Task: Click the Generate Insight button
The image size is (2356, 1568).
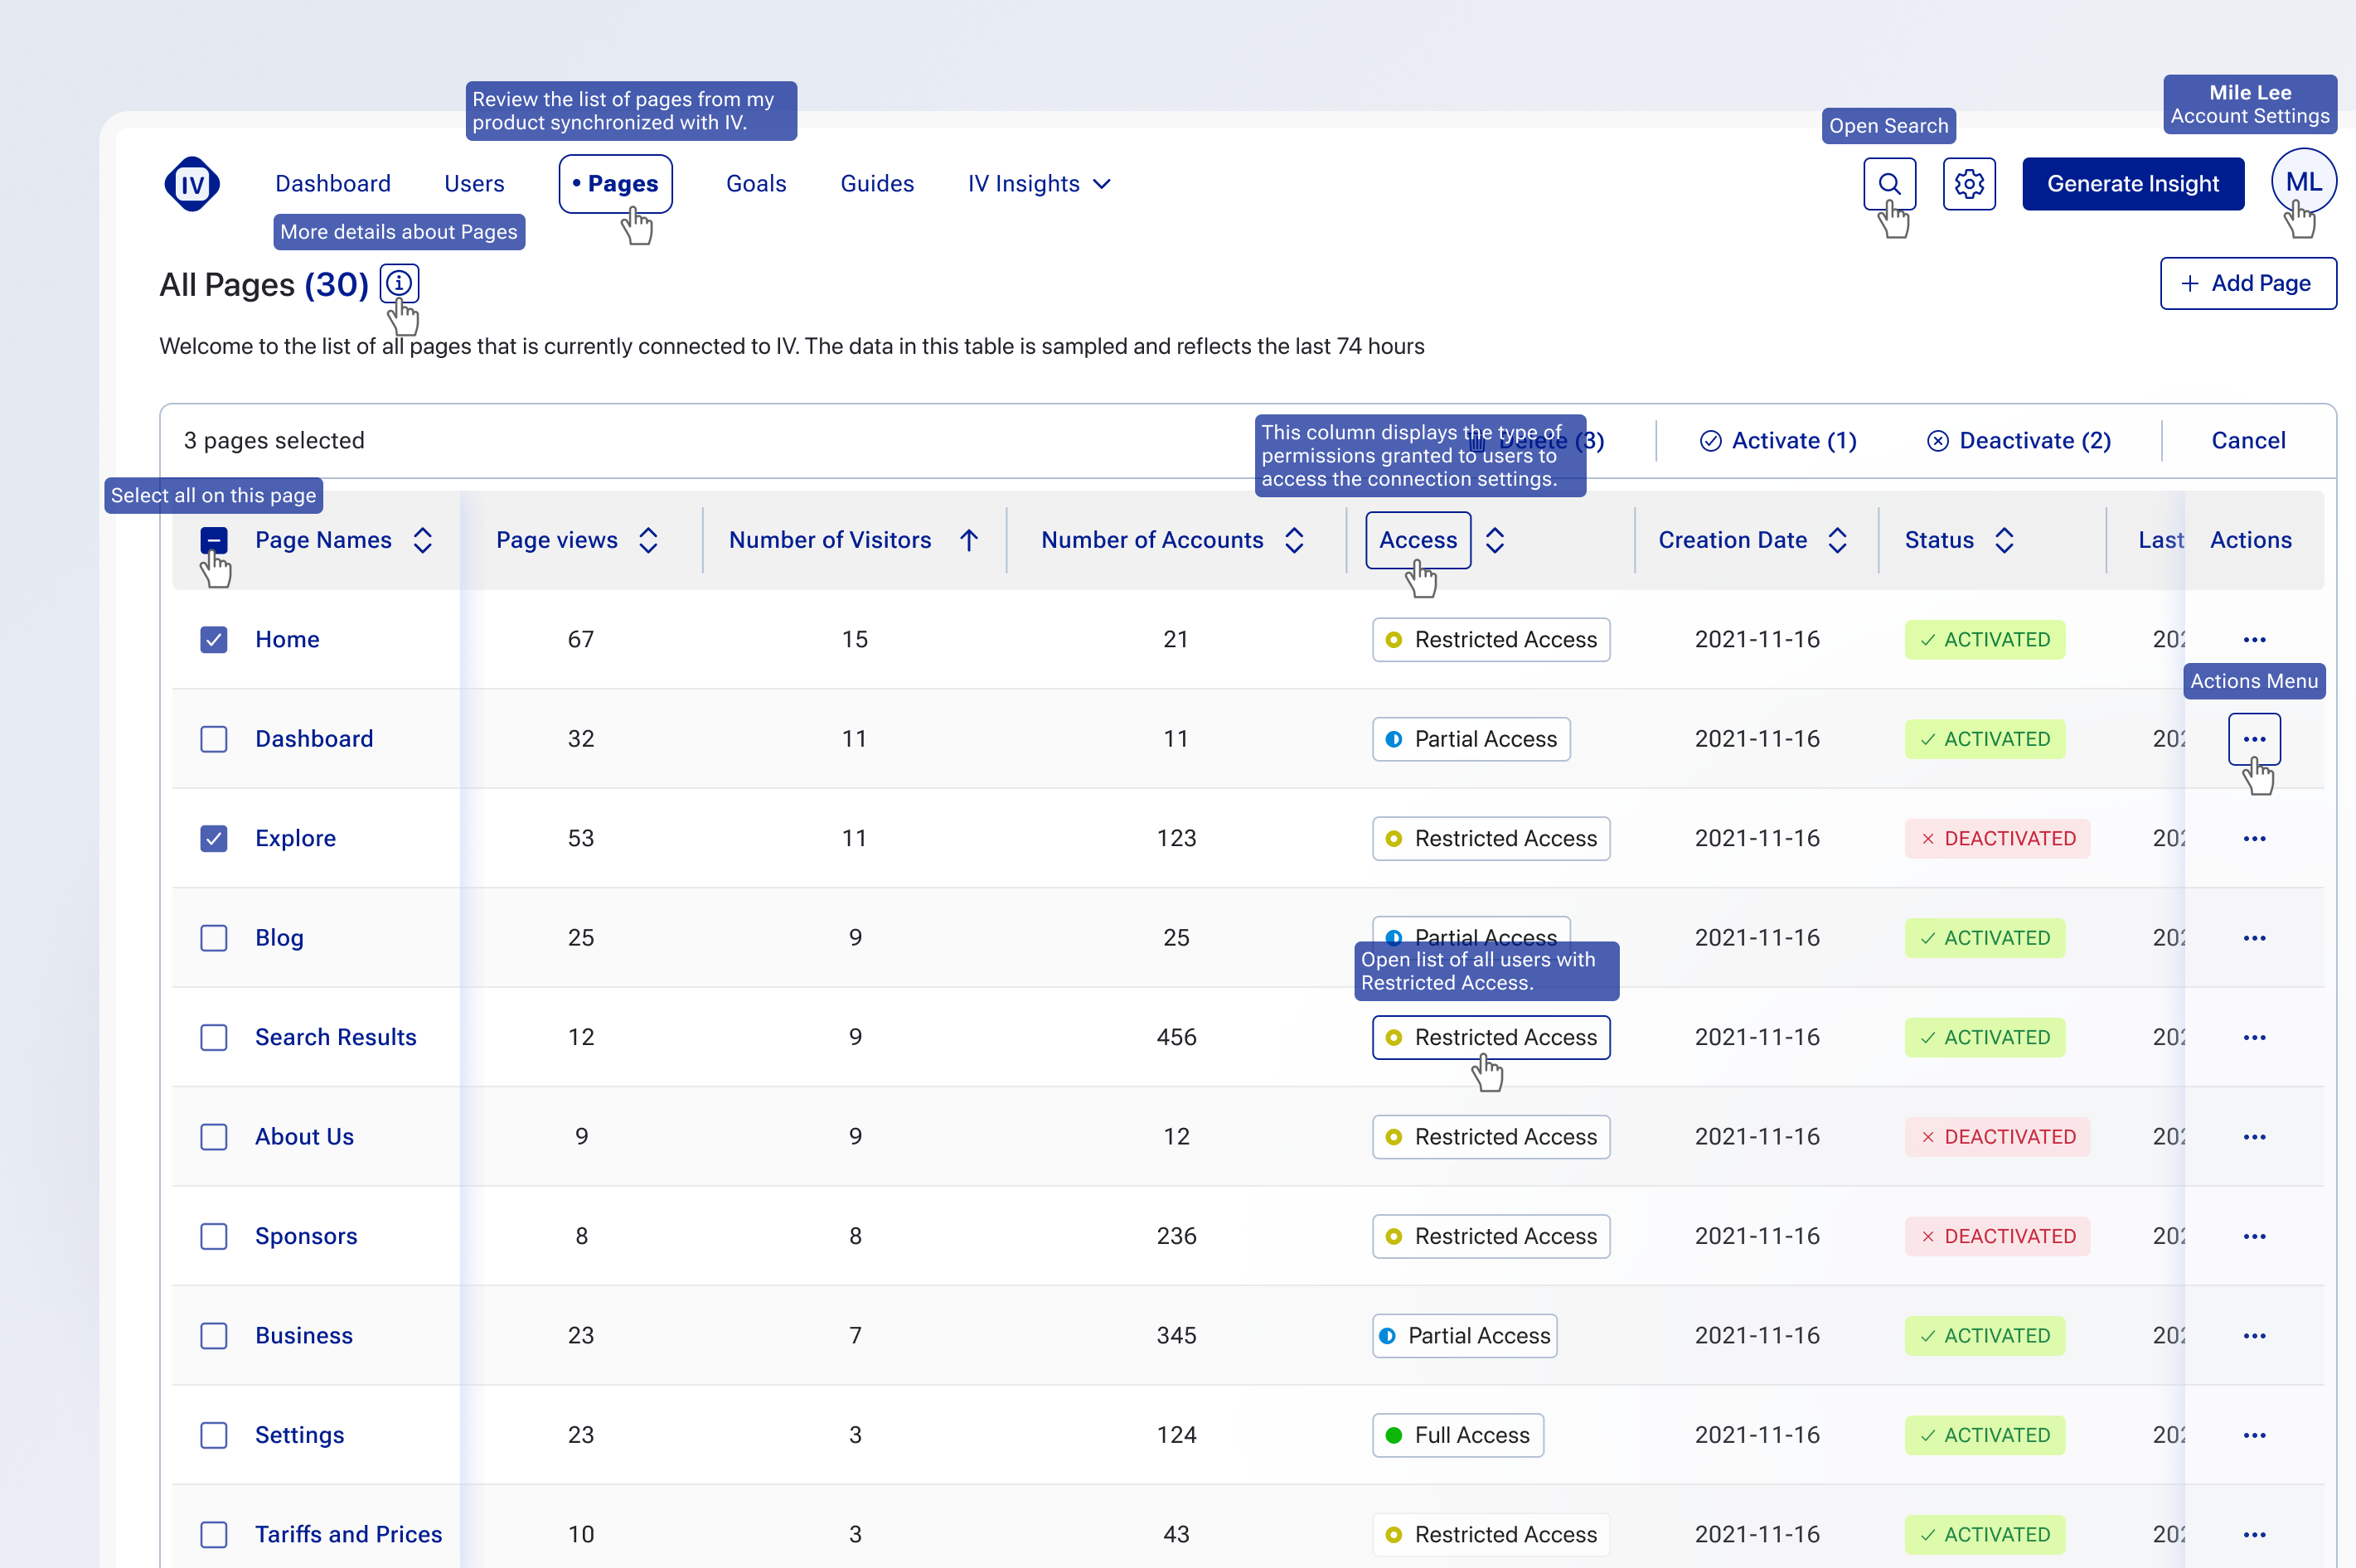Action: [2133, 184]
